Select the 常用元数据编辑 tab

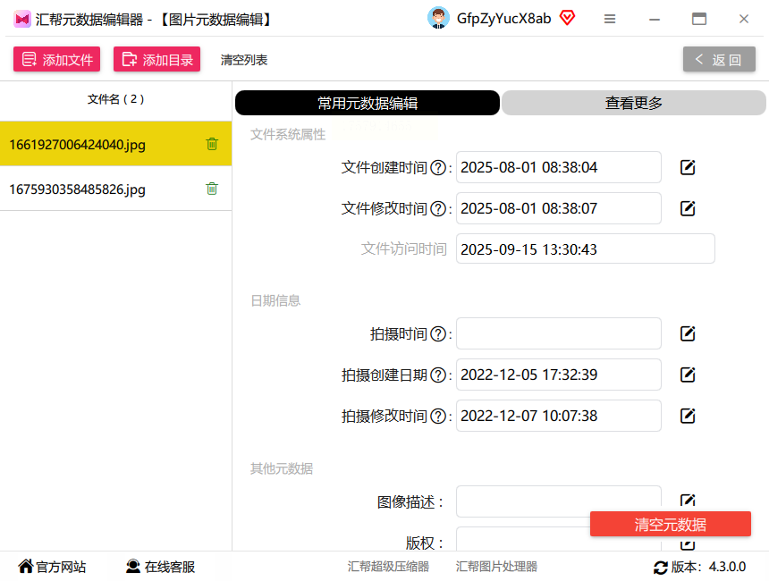[368, 103]
